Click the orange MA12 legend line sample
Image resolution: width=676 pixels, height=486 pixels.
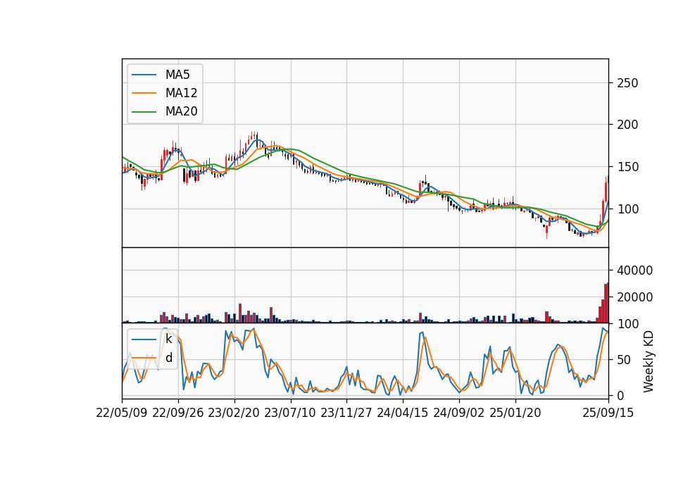pyautogui.click(x=144, y=93)
